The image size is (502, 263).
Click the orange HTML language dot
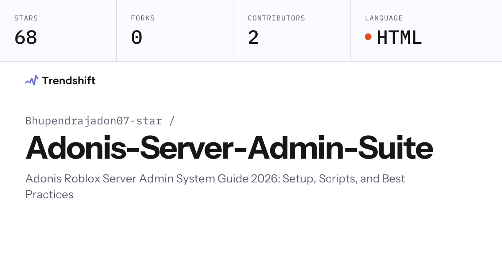[x=368, y=37]
